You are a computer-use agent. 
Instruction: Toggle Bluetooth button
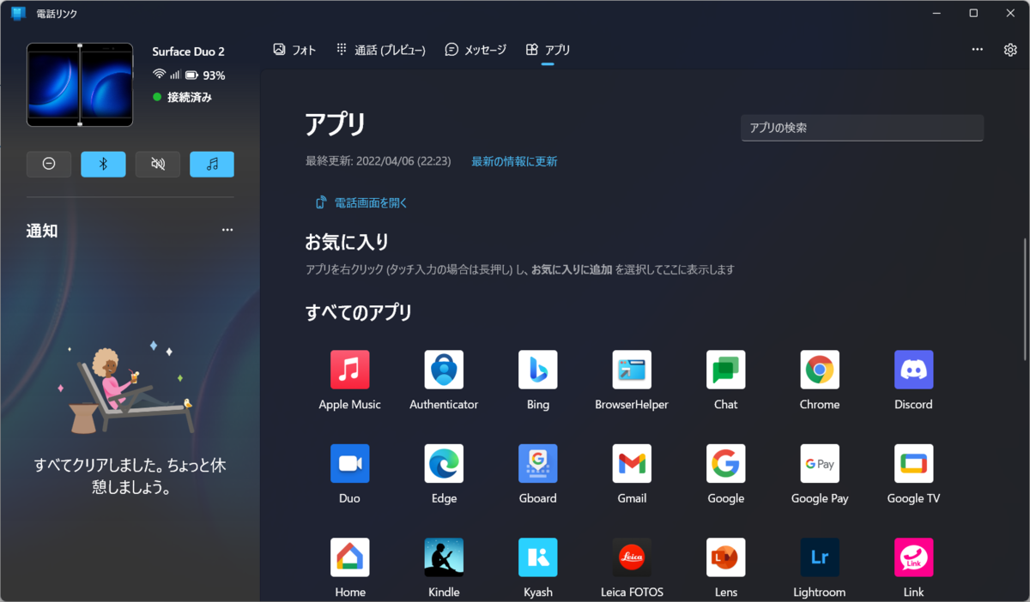tap(103, 164)
